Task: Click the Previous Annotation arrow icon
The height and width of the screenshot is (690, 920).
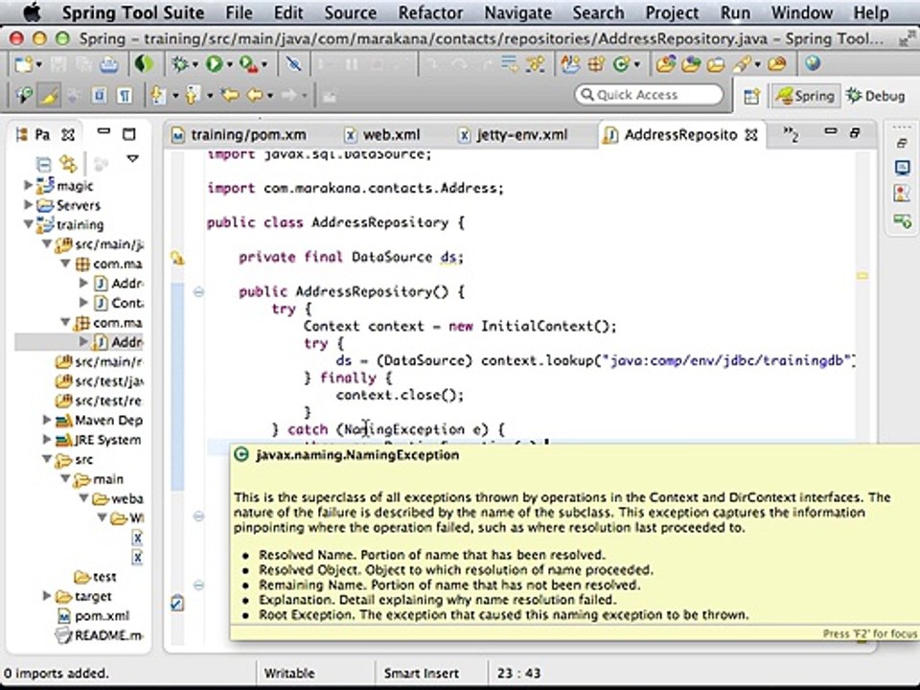Action: tap(193, 95)
